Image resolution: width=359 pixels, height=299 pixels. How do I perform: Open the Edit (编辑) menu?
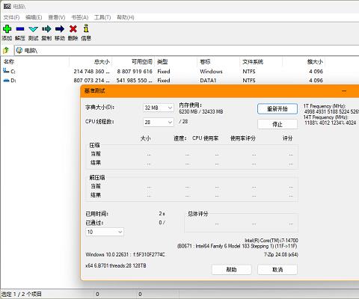(x=34, y=17)
